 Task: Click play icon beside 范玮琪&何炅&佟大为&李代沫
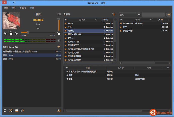(66, 49)
